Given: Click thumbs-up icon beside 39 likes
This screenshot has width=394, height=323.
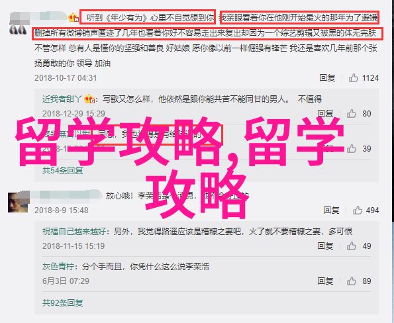Looking at the screenshot, I should pos(352,149).
